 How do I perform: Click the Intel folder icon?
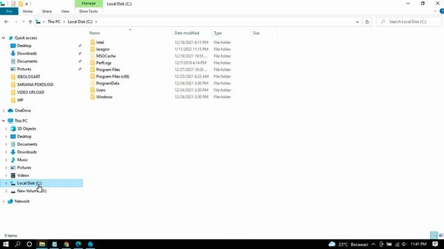(x=92, y=42)
